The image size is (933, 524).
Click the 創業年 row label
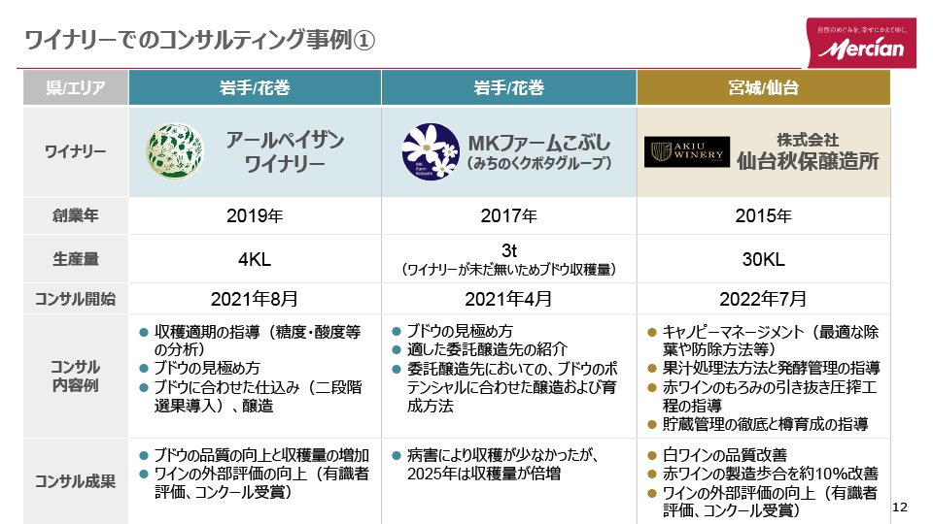(76, 215)
